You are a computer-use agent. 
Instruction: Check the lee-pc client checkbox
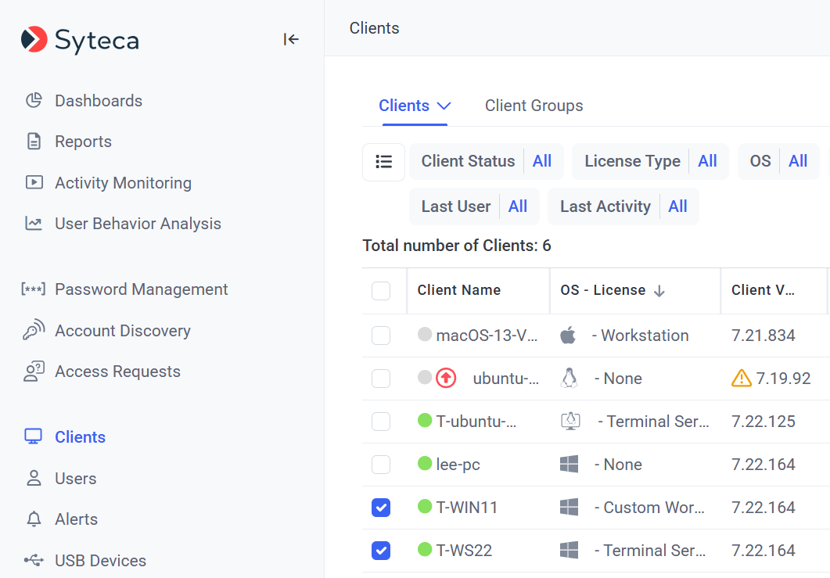tap(381, 465)
